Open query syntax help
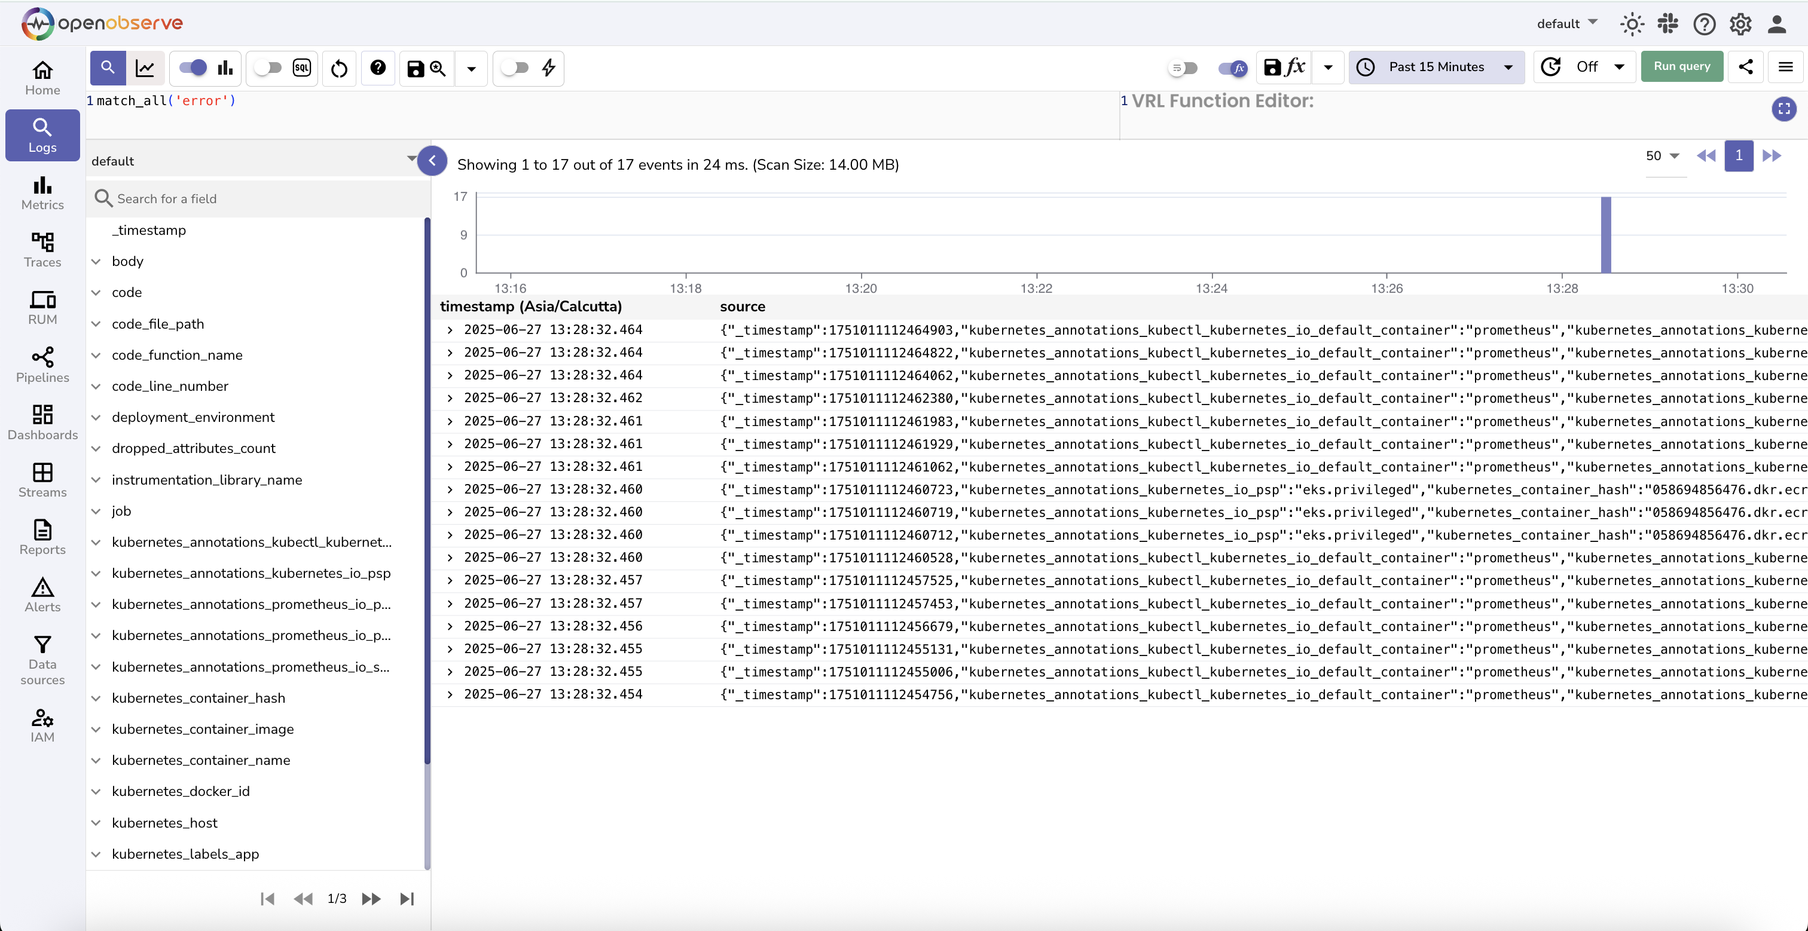This screenshot has width=1808, height=931. pyautogui.click(x=378, y=68)
